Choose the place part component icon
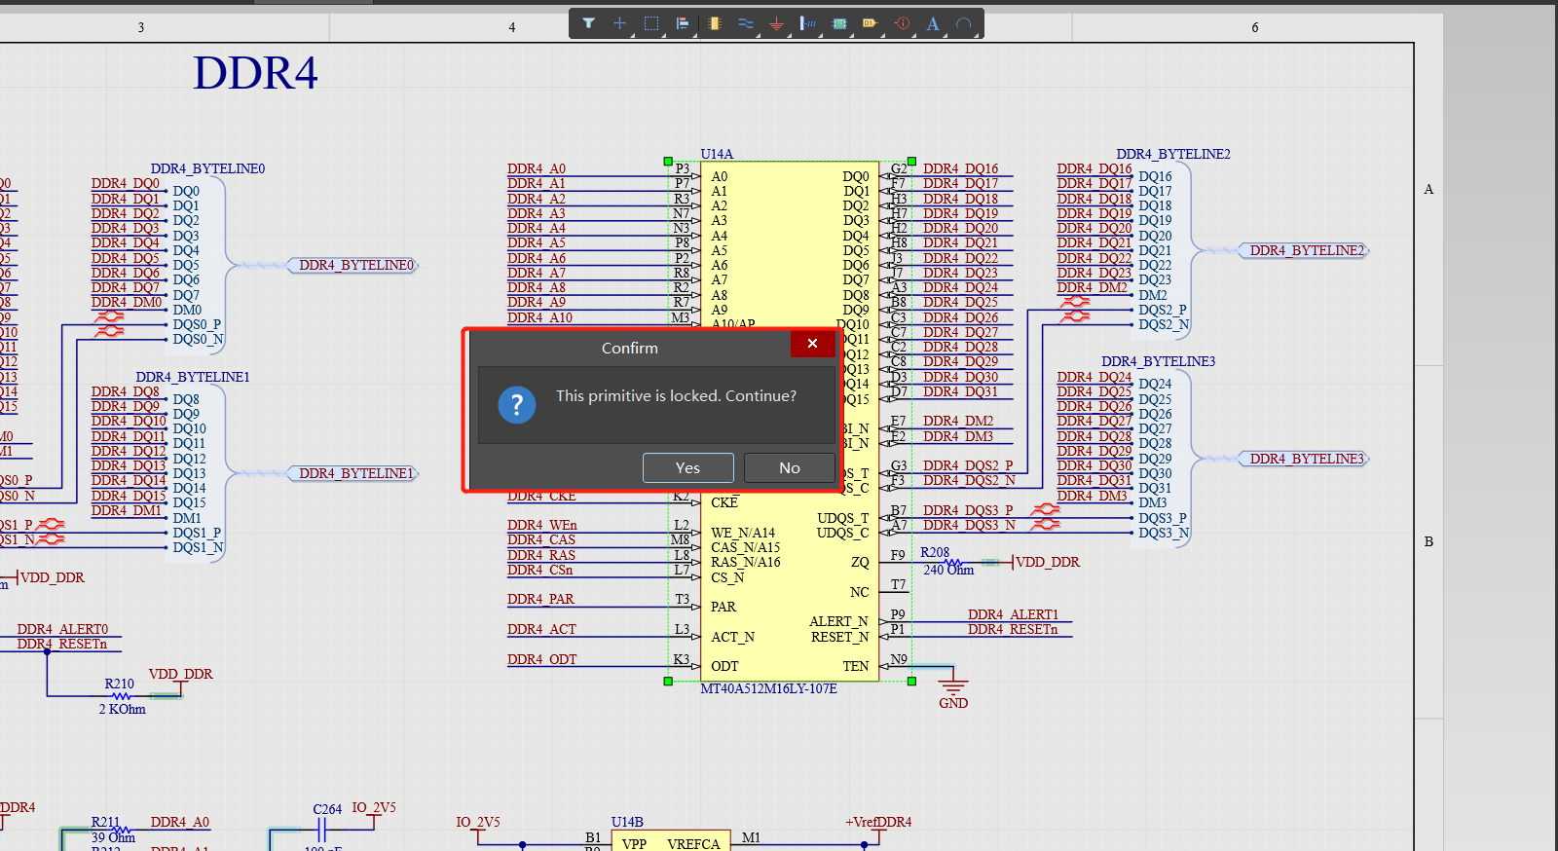The image size is (1558, 851). coord(714,23)
